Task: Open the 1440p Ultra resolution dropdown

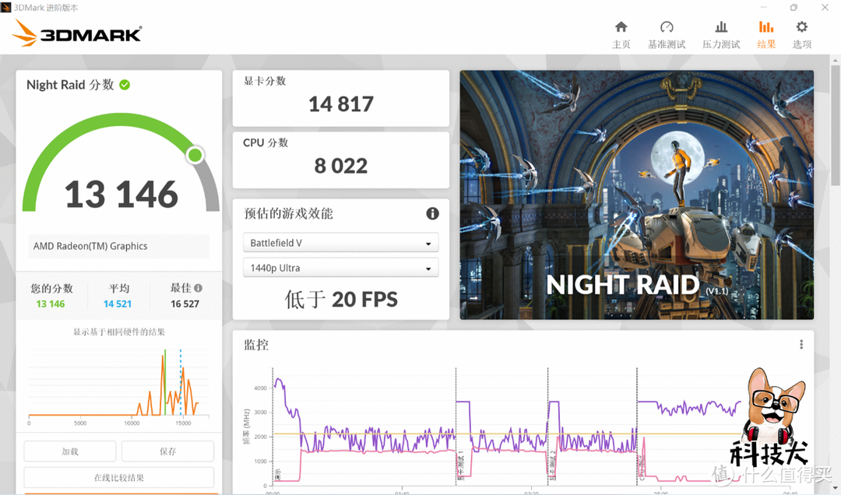Action: (340, 268)
